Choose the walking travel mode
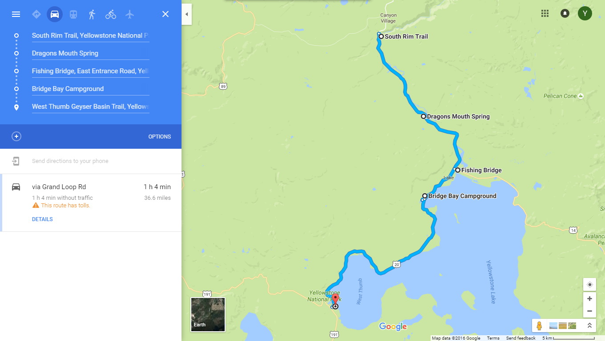The height and width of the screenshot is (341, 605). 92,14
